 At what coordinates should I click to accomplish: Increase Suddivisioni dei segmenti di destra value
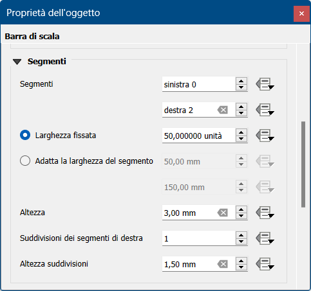click(241, 235)
